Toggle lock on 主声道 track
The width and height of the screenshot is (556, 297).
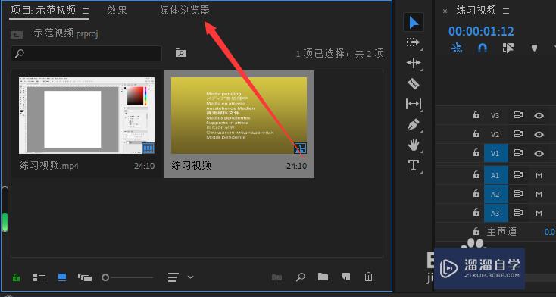click(x=476, y=231)
